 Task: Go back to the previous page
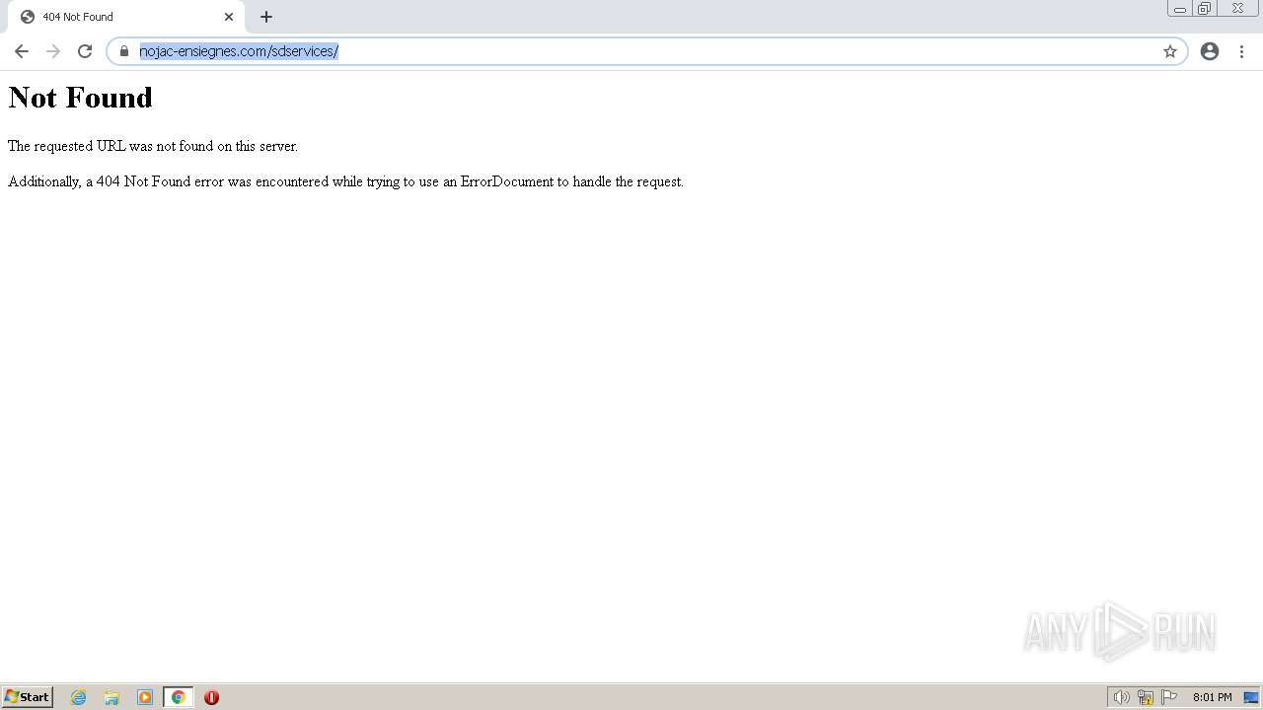[x=22, y=51]
